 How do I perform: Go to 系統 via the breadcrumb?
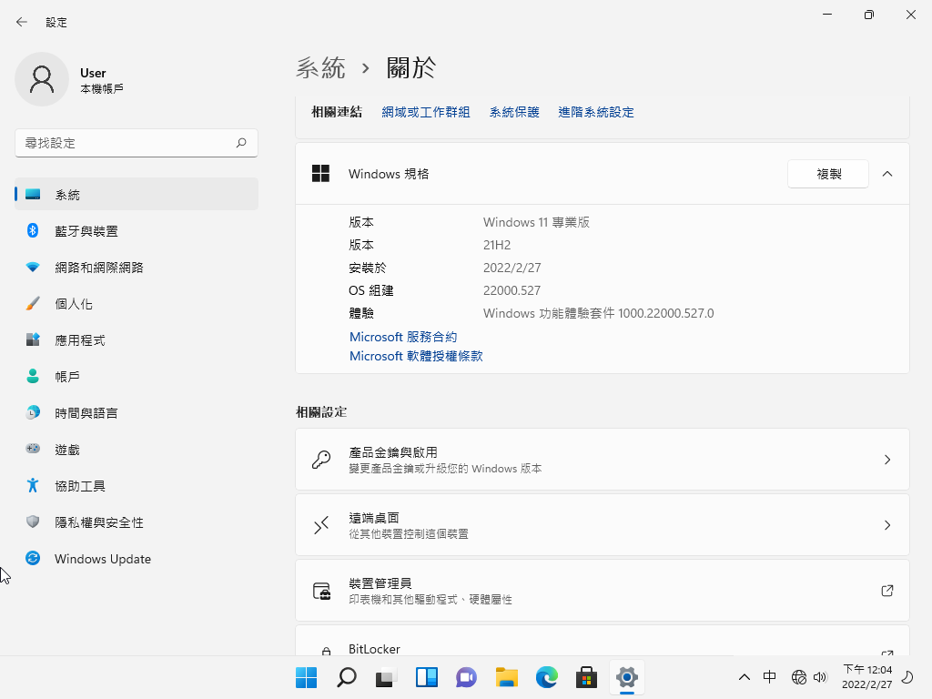pos(320,67)
